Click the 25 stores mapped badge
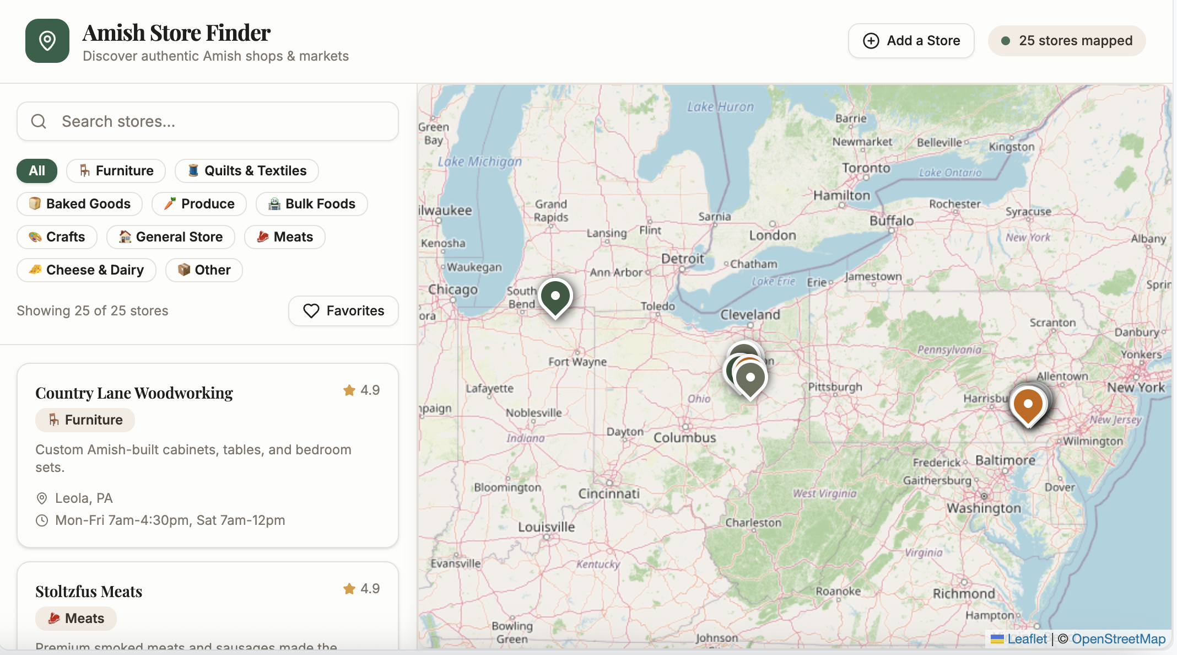Screen dimensions: 1177x655 pos(1067,41)
